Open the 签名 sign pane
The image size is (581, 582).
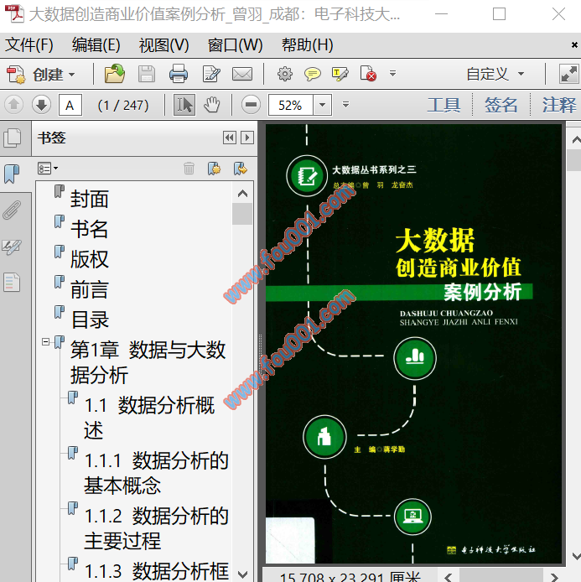coord(501,105)
